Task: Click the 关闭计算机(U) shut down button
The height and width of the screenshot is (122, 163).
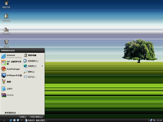Action: click(36, 117)
